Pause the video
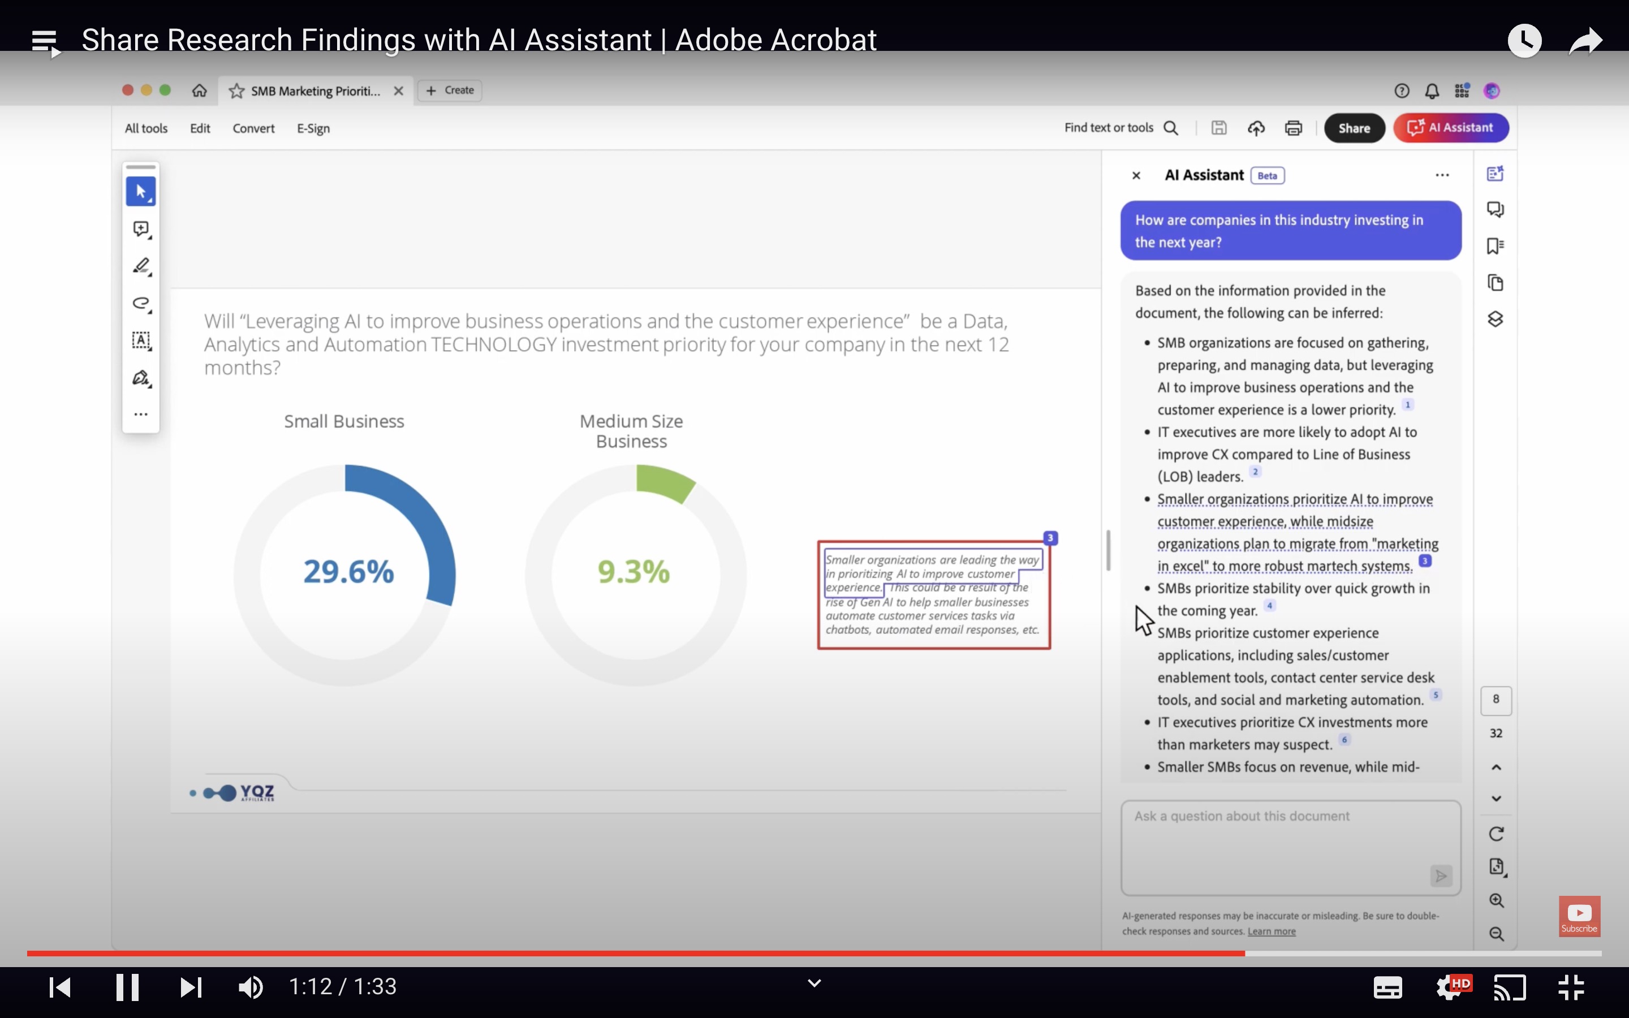This screenshot has width=1629, height=1018. point(127,987)
